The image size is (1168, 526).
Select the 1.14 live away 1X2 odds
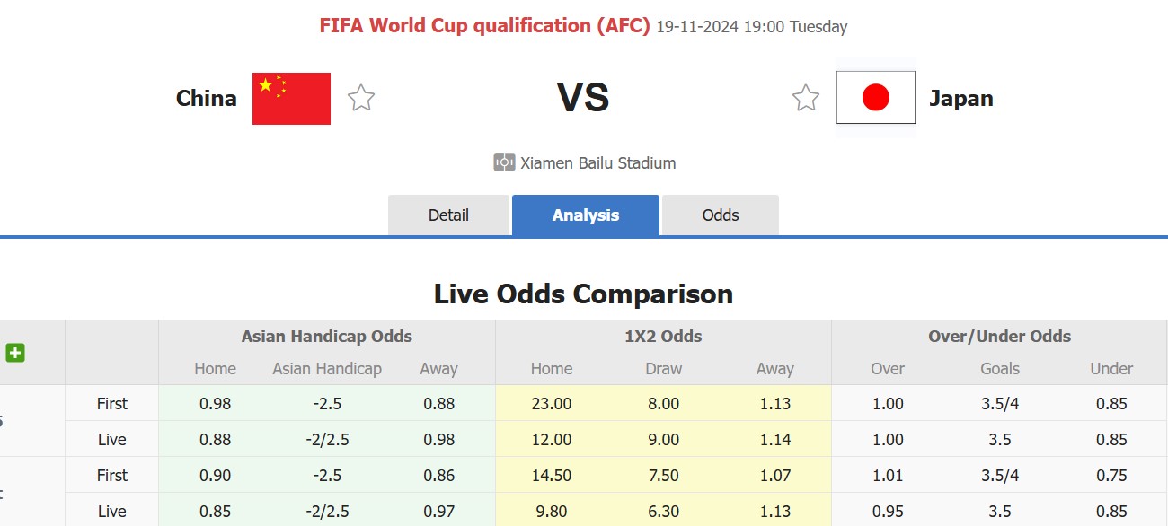[x=774, y=440]
